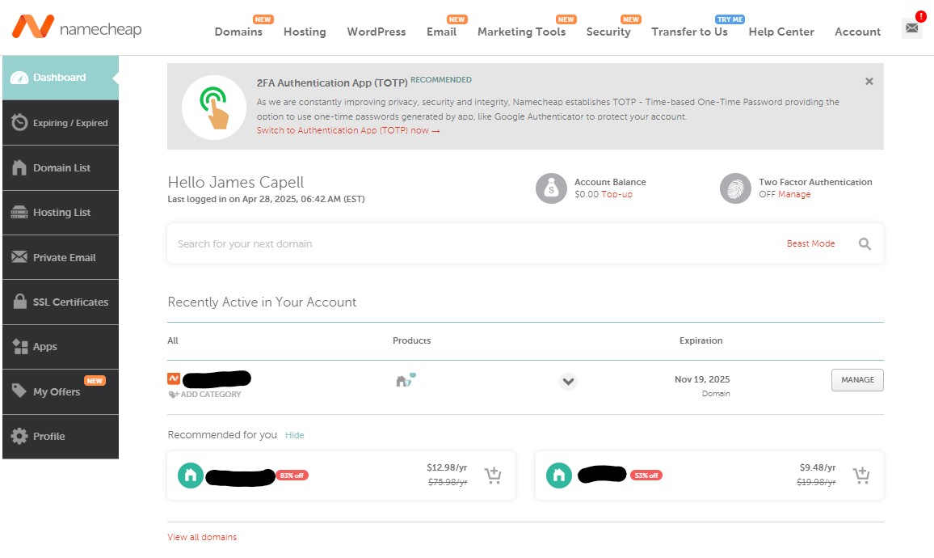Enable Beast Mode search
Screen dimensions: 934x558
(810, 243)
